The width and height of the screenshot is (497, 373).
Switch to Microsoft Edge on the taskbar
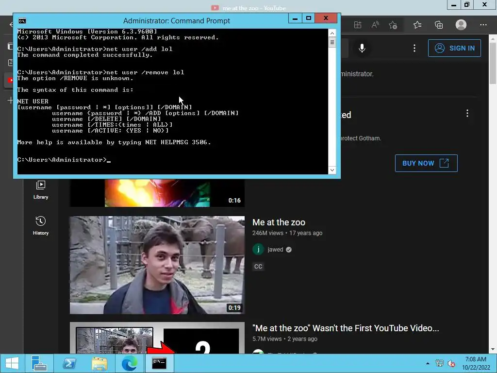click(x=129, y=363)
